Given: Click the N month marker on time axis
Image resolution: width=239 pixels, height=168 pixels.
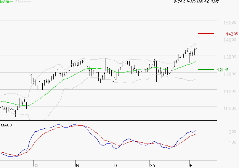Looking at the screenshot, I should point(77,166).
